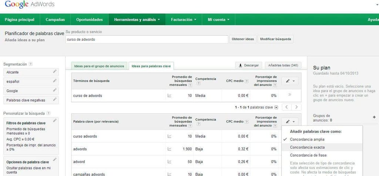The width and height of the screenshot is (379, 176).
Task: Add curso de adwords to plan arrows
Action: [289, 95]
